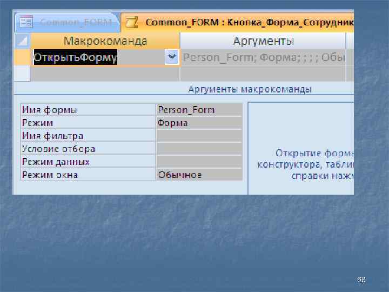389x292 pixels.
Task: Click the Режим окна label
Action: click(x=50, y=175)
